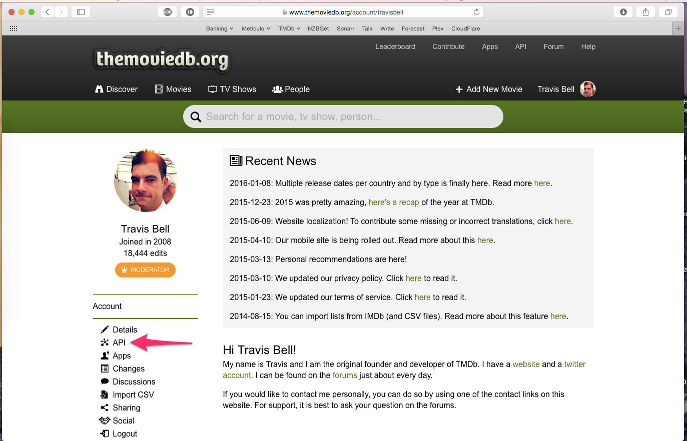The width and height of the screenshot is (687, 441).
Task: Click the Safari address bar URL
Action: (346, 12)
